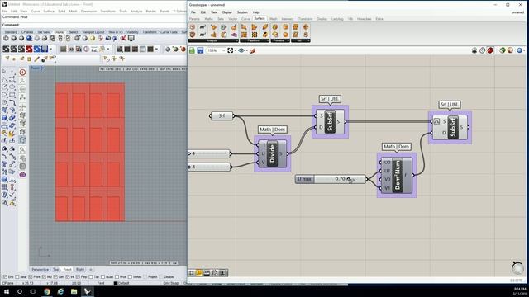
Task: Click Grasshopper's eye preview icon
Action: [x=241, y=50]
